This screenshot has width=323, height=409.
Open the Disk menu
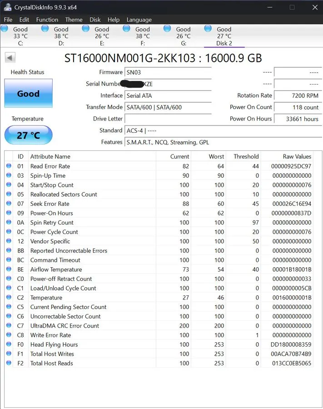click(x=95, y=20)
